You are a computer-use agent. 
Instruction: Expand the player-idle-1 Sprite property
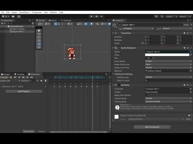point(2,86)
